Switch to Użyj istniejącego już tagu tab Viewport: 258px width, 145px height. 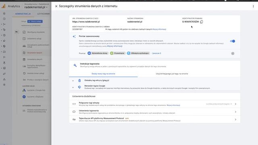click(x=172, y=74)
